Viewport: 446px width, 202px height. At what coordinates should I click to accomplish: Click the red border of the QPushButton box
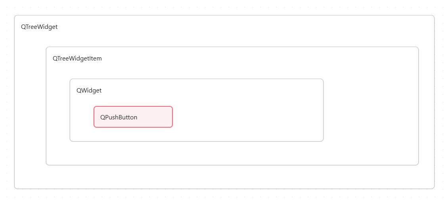click(x=133, y=106)
